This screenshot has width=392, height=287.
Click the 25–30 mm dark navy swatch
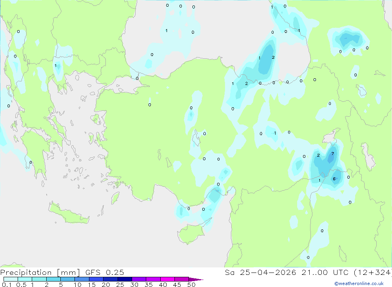[125, 279]
